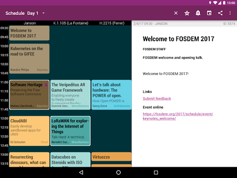Share the event via share icon

220,13
